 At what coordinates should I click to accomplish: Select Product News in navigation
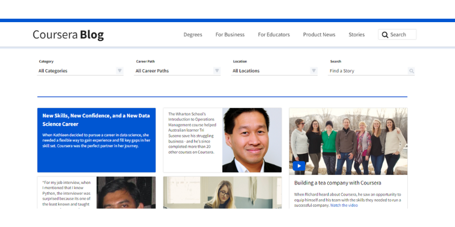319,35
